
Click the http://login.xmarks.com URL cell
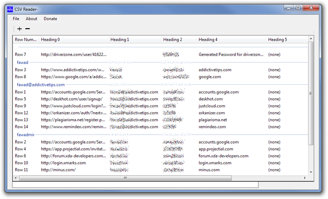coord(64,163)
